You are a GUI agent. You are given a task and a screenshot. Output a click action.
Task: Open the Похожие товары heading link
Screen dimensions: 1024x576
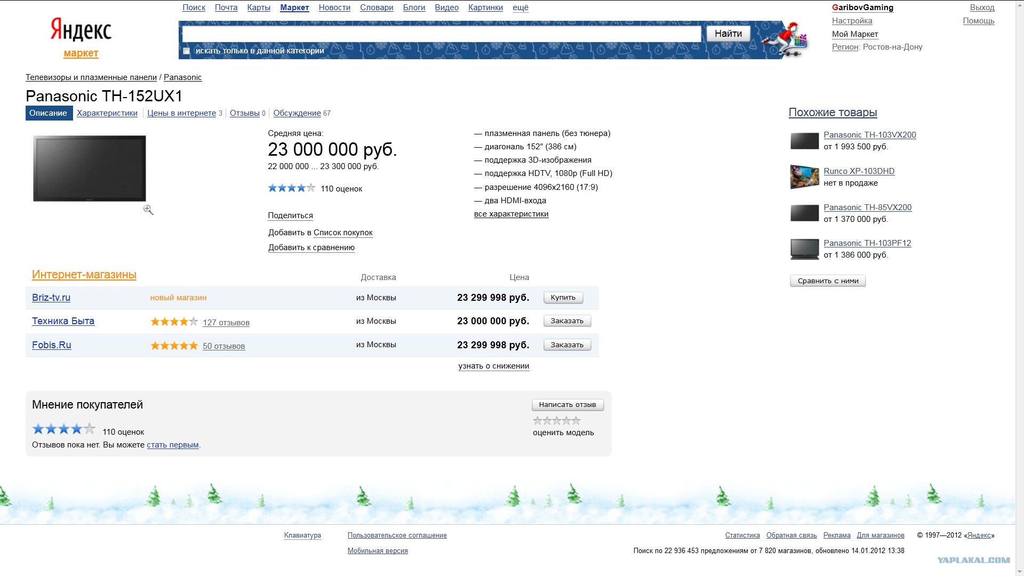click(833, 113)
